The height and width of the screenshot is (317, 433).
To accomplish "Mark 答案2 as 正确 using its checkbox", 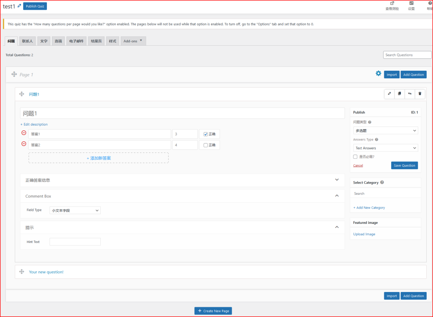I will [206, 145].
